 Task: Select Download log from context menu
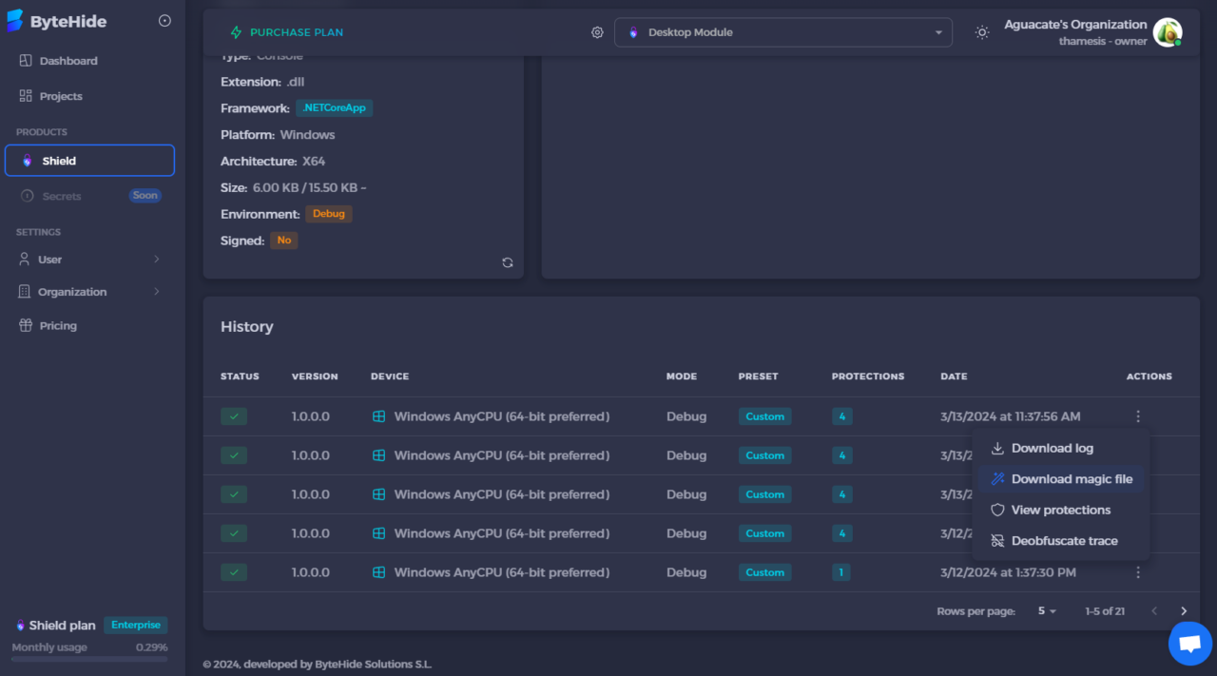coord(1052,448)
